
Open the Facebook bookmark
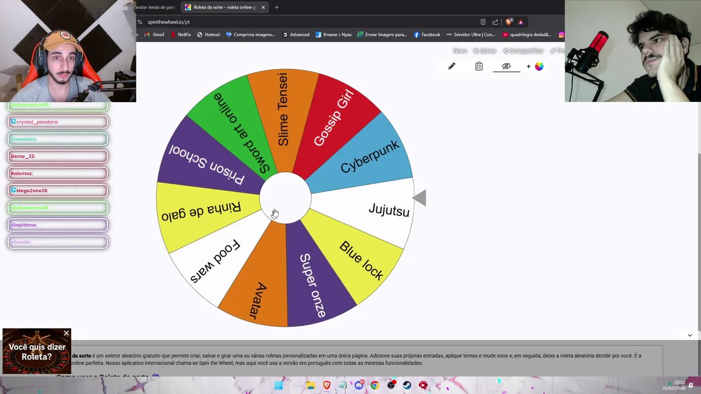tap(427, 34)
